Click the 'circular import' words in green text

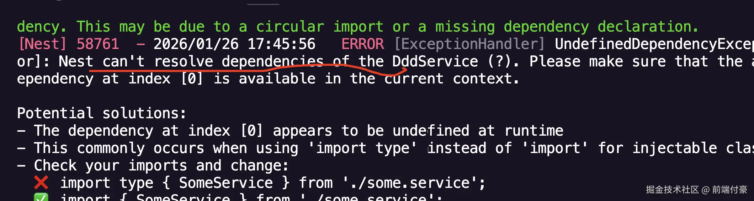point(319,27)
